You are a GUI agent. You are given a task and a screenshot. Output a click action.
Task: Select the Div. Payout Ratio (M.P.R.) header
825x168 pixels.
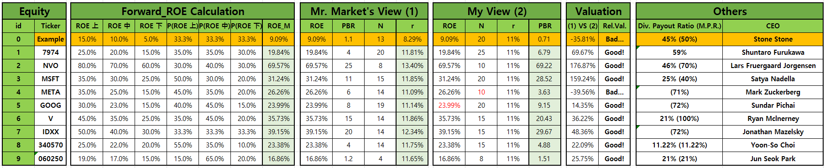click(x=679, y=26)
